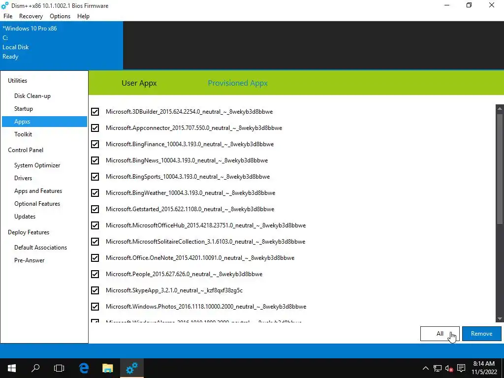This screenshot has height=378, width=504.
Task: Show hidden system tray icons
Action: point(425,368)
